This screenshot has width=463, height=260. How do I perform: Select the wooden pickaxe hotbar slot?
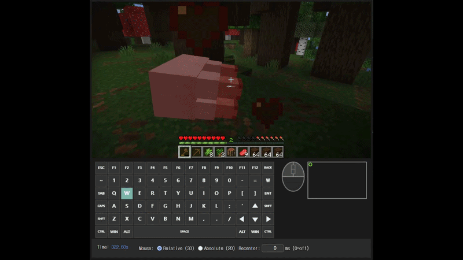[x=196, y=152]
